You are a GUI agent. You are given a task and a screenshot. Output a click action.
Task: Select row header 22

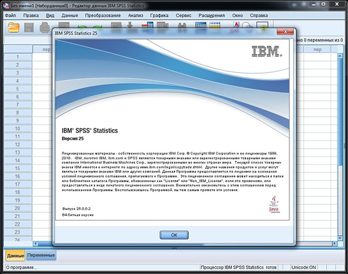(x=18, y=224)
